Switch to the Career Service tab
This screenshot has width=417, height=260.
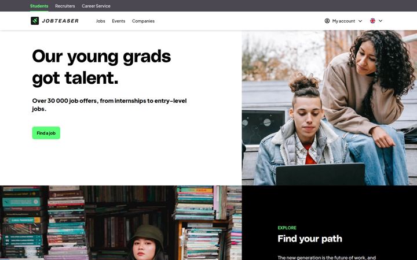[96, 6]
